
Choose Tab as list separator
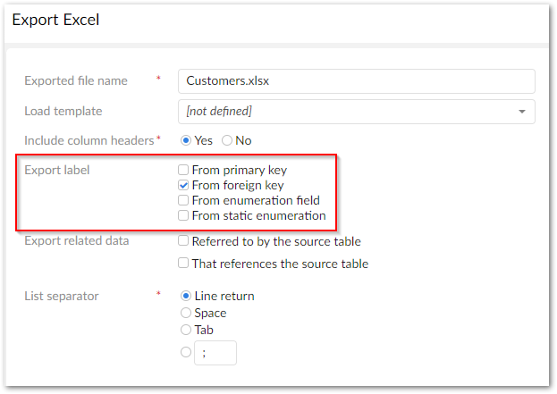tap(186, 330)
